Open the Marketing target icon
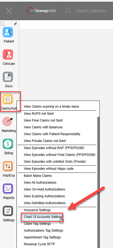This screenshot has height=248, width=113. tap(8, 122)
